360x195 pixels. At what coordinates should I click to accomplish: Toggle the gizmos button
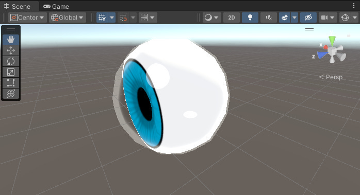tap(345, 17)
